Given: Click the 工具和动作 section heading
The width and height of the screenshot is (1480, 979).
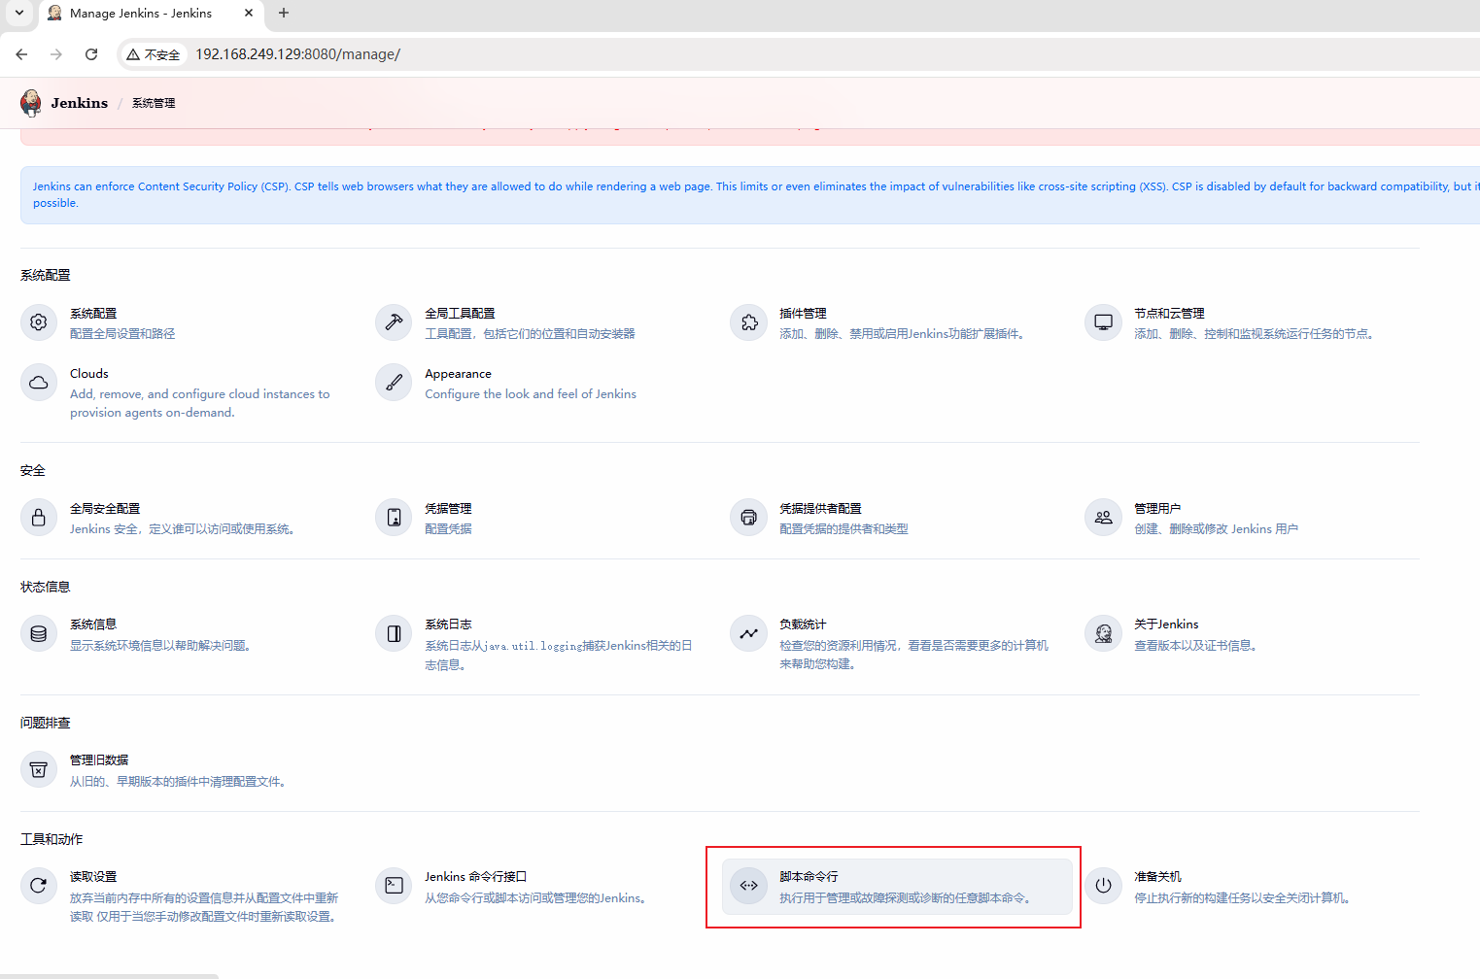Looking at the screenshot, I should click(52, 839).
